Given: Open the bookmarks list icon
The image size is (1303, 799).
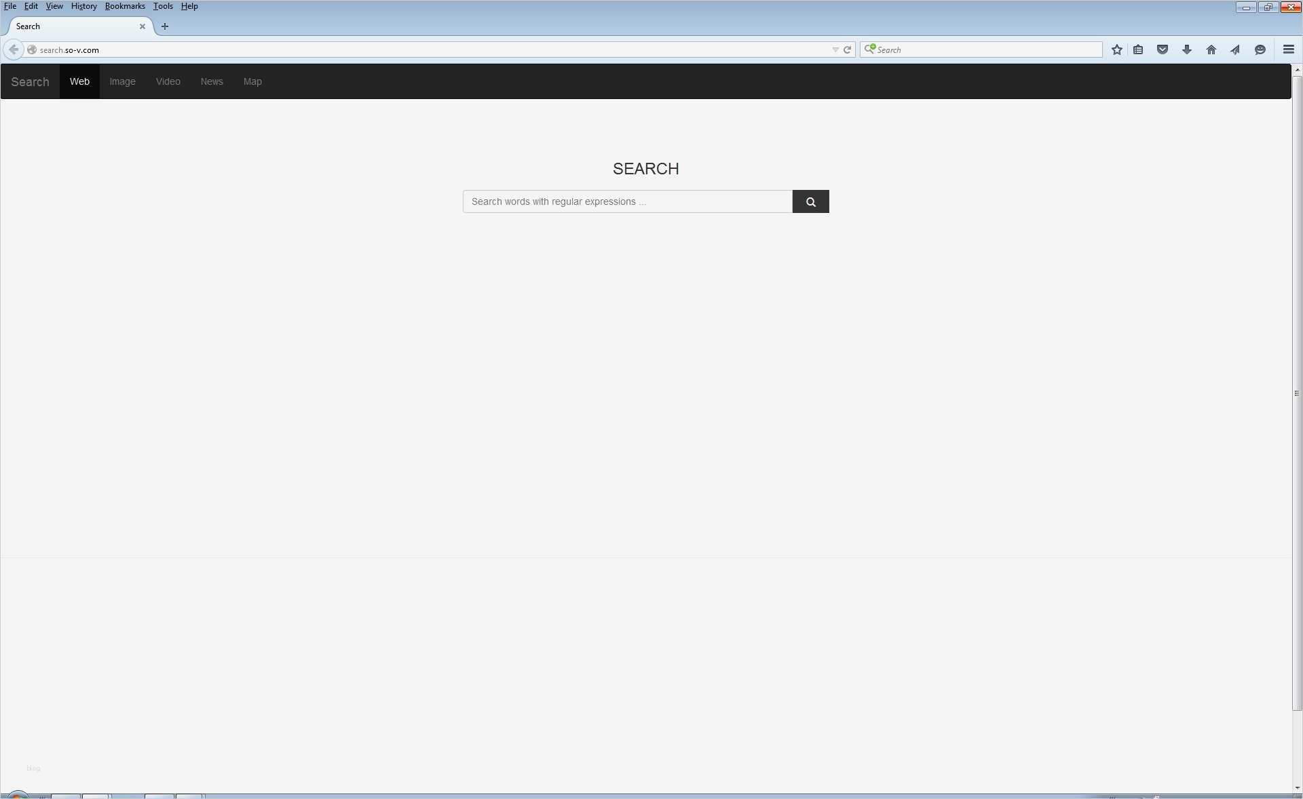Looking at the screenshot, I should click(1138, 50).
